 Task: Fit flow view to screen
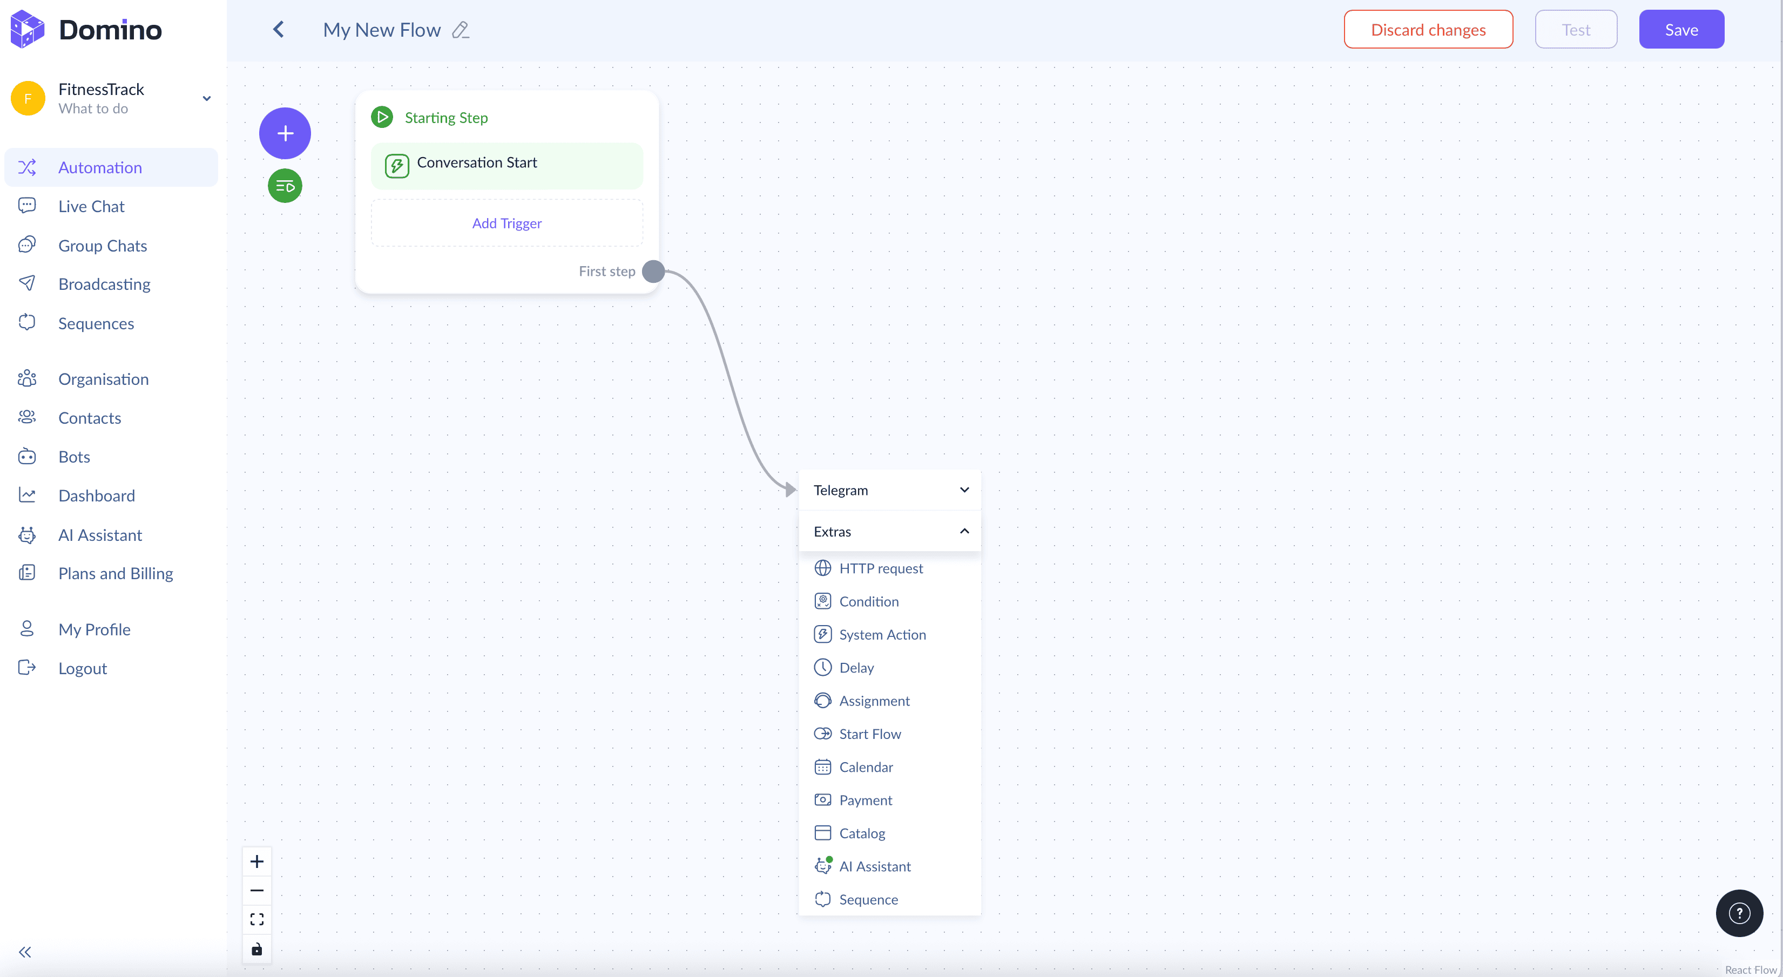tap(257, 920)
